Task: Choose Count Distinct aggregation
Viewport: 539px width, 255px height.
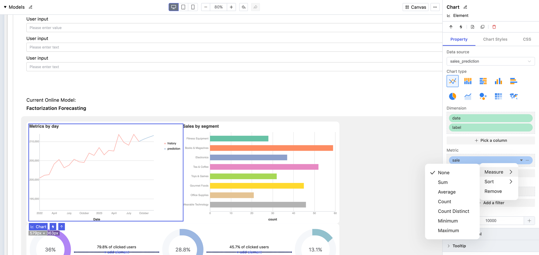Action: point(452,211)
